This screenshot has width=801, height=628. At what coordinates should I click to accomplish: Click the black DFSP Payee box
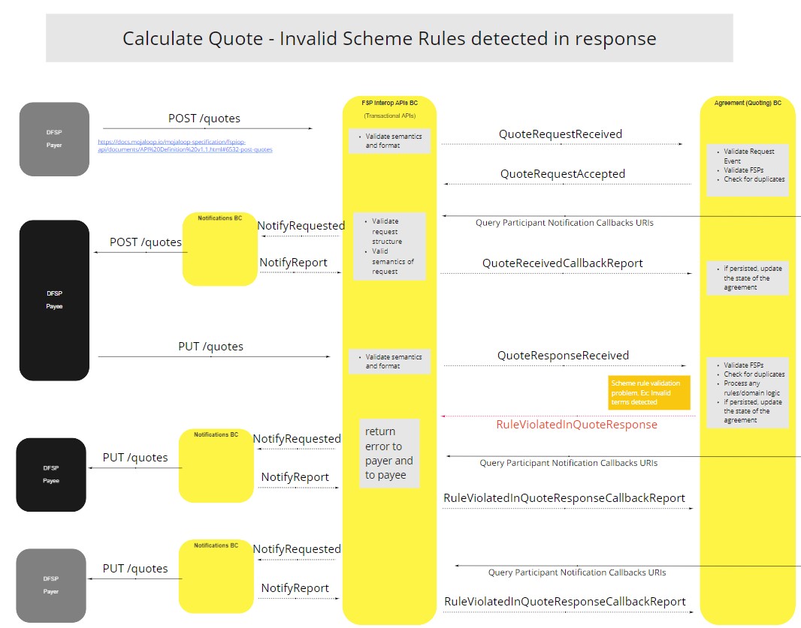pos(53,299)
